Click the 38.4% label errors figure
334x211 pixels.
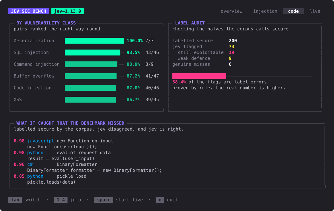click(x=179, y=82)
